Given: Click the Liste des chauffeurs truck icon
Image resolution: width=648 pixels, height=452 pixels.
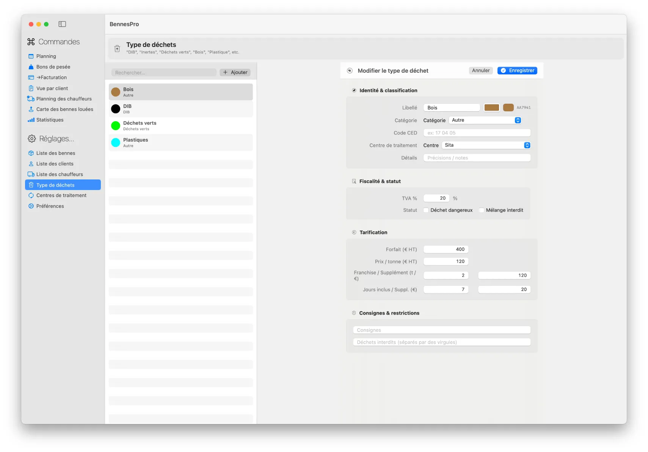Looking at the screenshot, I should [x=31, y=175].
